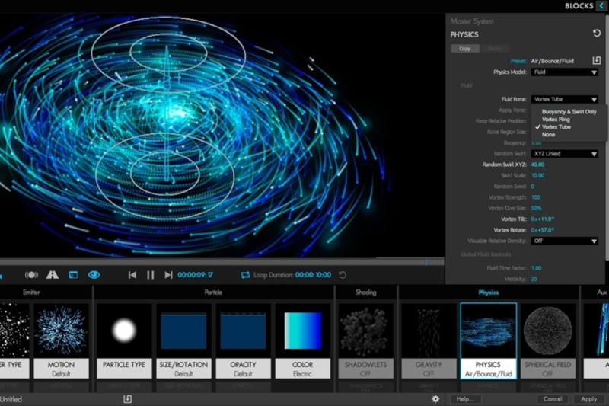Click the Random Seed value 0

(532, 187)
